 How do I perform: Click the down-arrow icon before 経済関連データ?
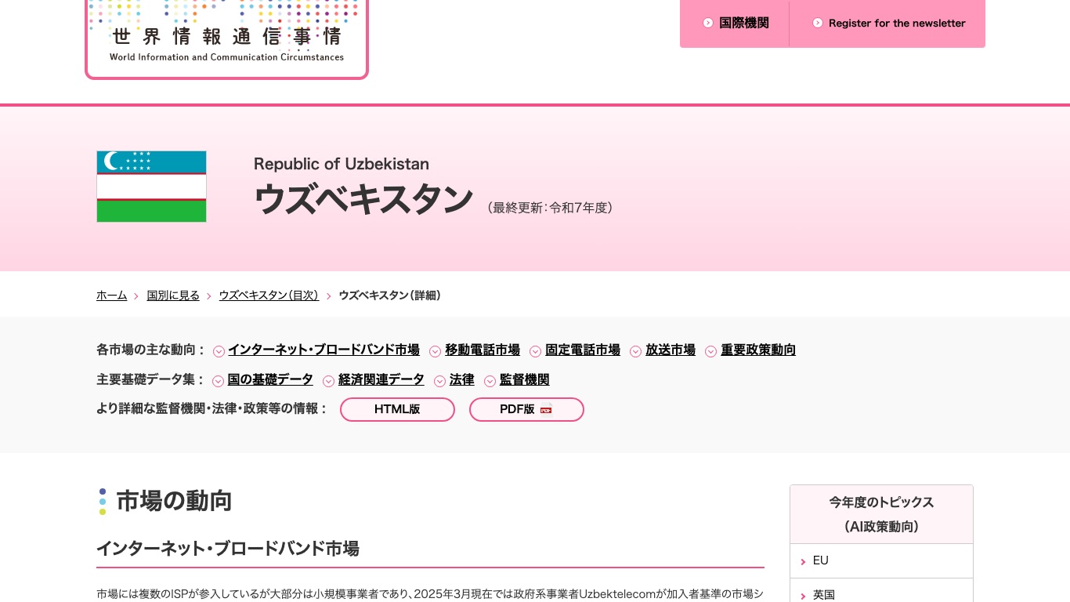click(329, 381)
